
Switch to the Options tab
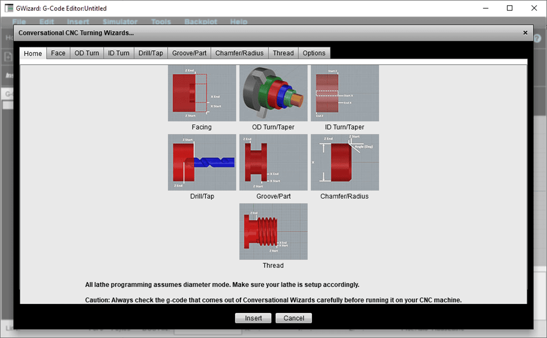click(x=314, y=53)
